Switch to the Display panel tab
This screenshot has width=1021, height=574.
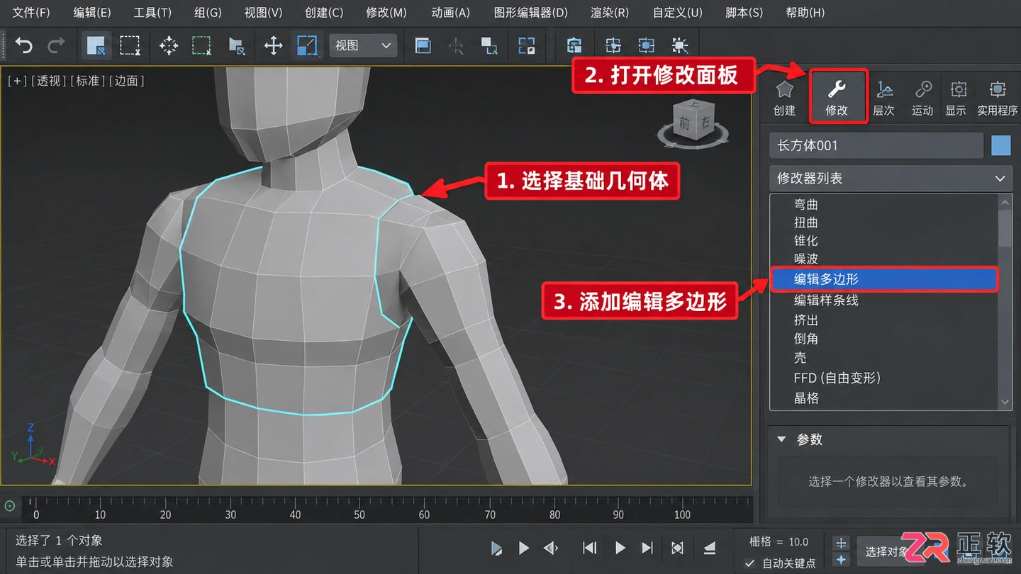pyautogui.click(x=957, y=97)
